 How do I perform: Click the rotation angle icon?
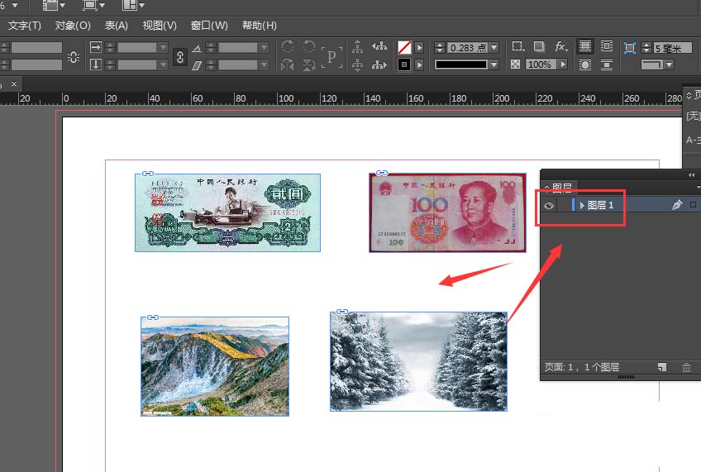(x=197, y=48)
